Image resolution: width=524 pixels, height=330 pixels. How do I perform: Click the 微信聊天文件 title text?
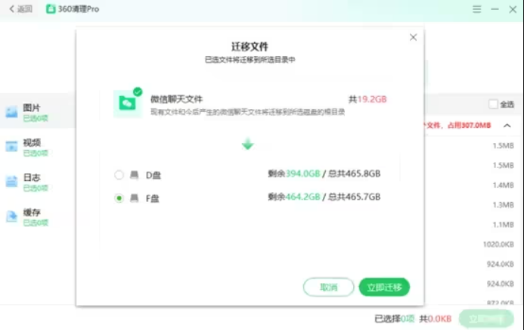coord(176,99)
